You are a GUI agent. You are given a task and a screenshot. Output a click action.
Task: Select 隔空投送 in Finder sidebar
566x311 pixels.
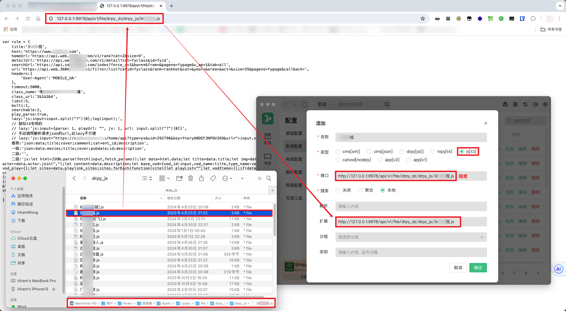22,204
